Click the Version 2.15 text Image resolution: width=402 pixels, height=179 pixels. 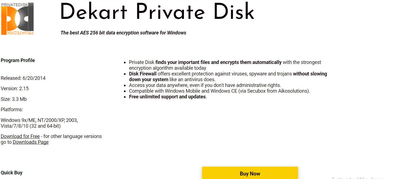pos(15,88)
